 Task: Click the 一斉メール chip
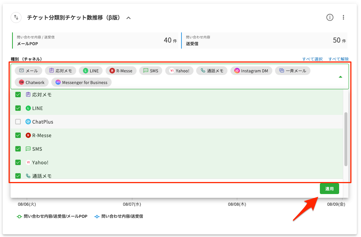[293, 71]
